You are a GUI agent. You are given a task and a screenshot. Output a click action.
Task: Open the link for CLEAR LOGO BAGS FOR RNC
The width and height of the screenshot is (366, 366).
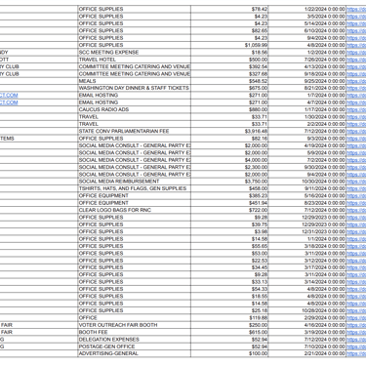tap(356, 210)
